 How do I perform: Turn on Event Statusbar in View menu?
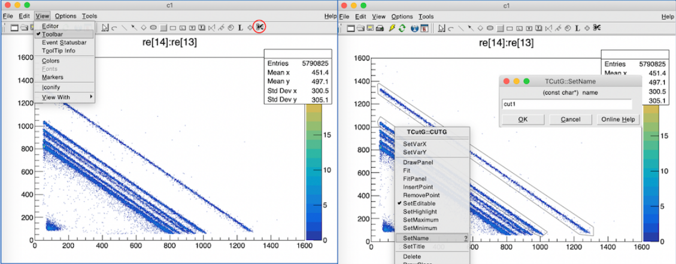coord(64,43)
